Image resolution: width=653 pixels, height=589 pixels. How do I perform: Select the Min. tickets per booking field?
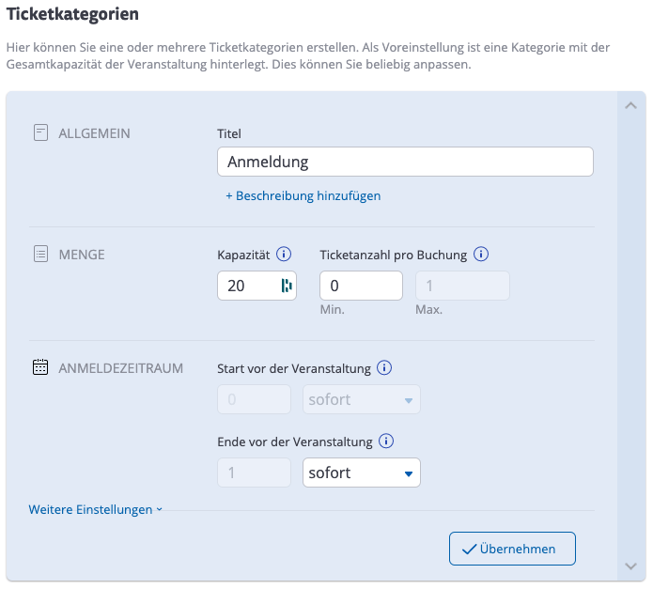click(361, 286)
